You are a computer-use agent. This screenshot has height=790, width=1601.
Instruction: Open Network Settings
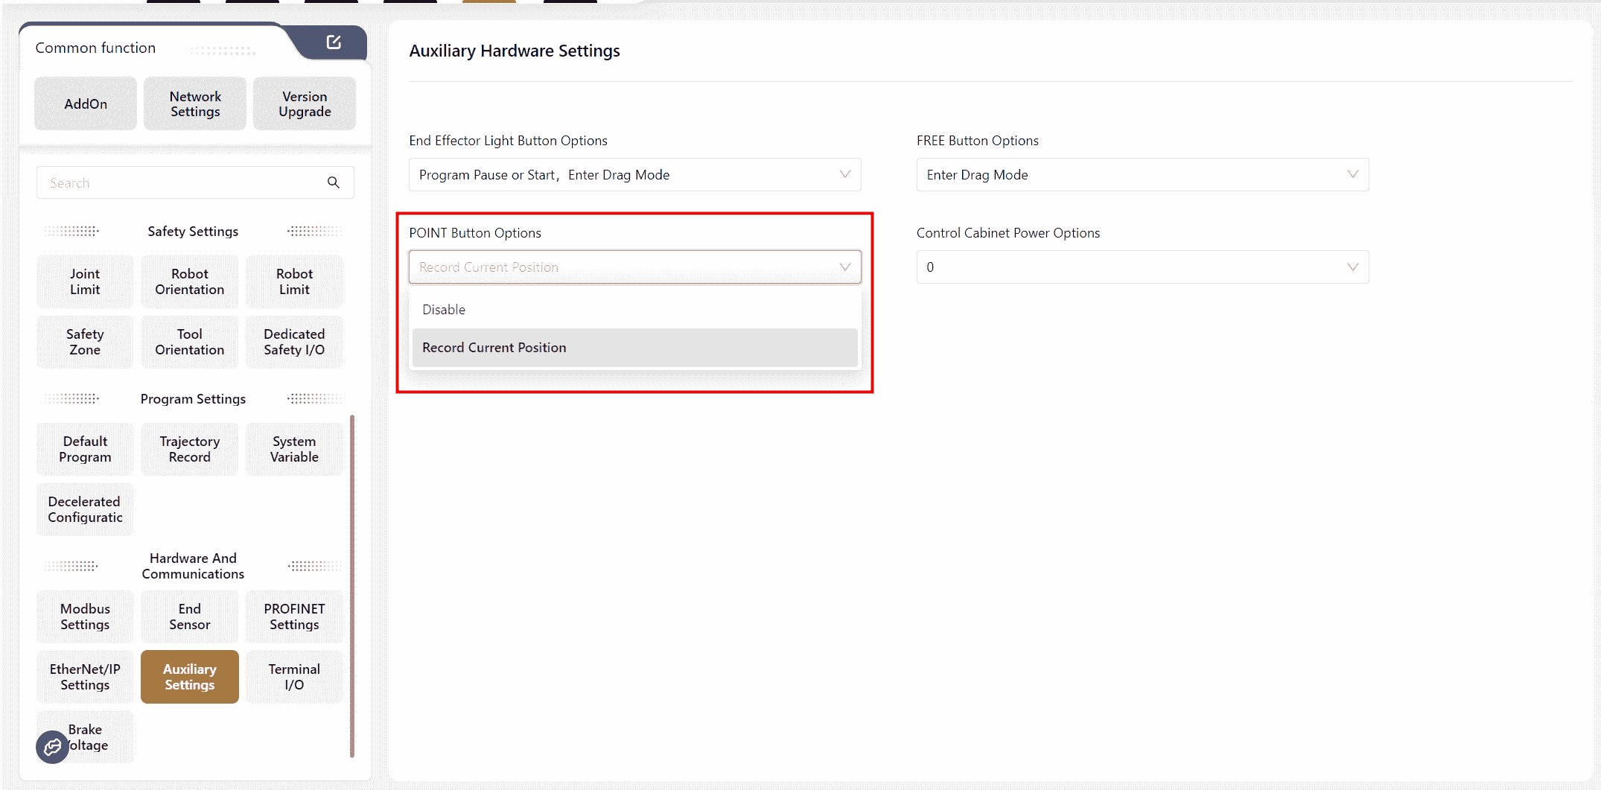pos(195,104)
